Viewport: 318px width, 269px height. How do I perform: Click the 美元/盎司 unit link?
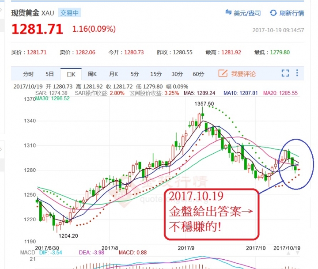(247, 13)
